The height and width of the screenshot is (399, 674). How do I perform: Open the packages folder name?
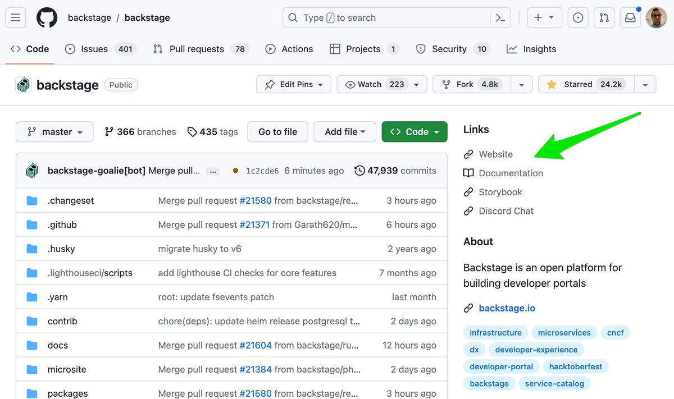pyautogui.click(x=67, y=393)
